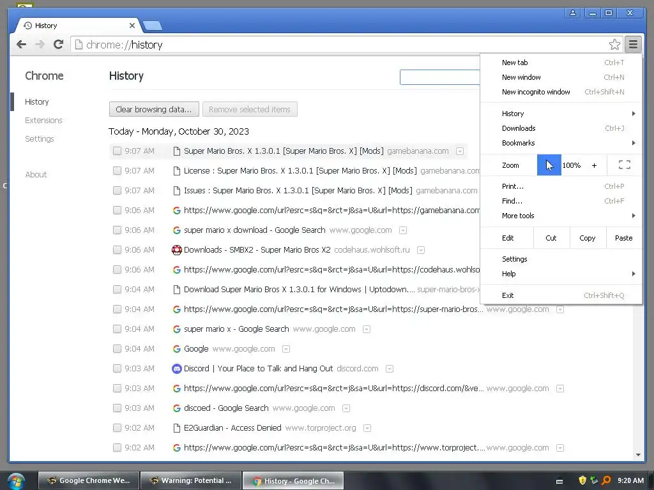Screen dimensions: 654x490
Task: Close the History tab
Action: 132,26
